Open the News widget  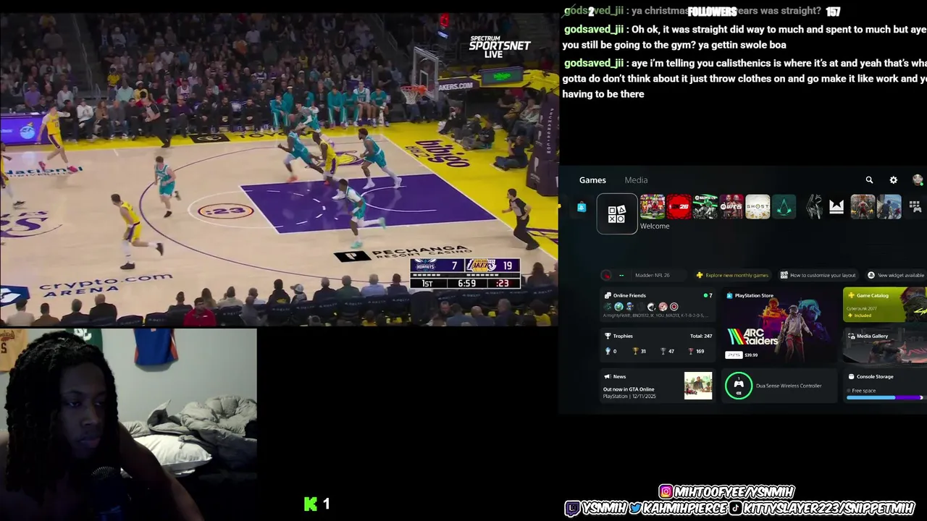click(658, 386)
